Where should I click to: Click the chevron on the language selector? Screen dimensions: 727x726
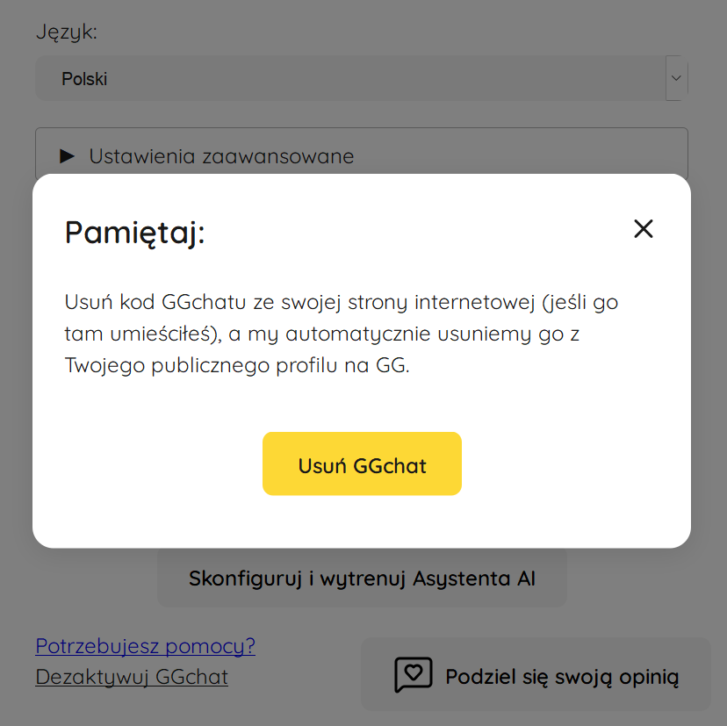675,77
